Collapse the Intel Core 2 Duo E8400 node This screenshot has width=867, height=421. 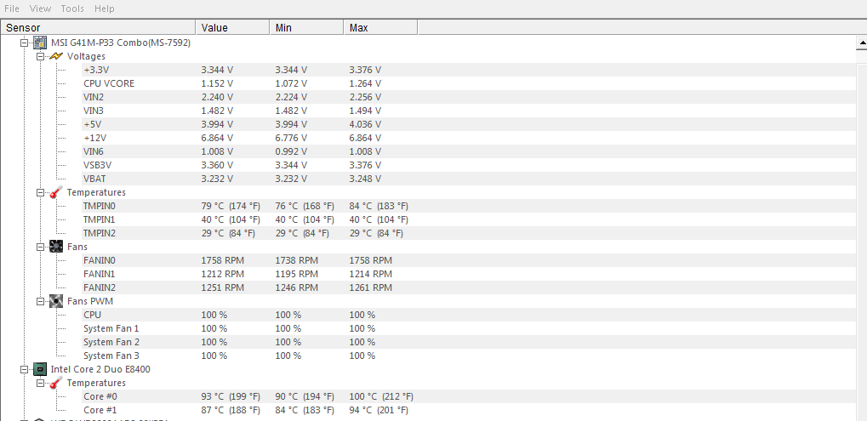point(24,369)
